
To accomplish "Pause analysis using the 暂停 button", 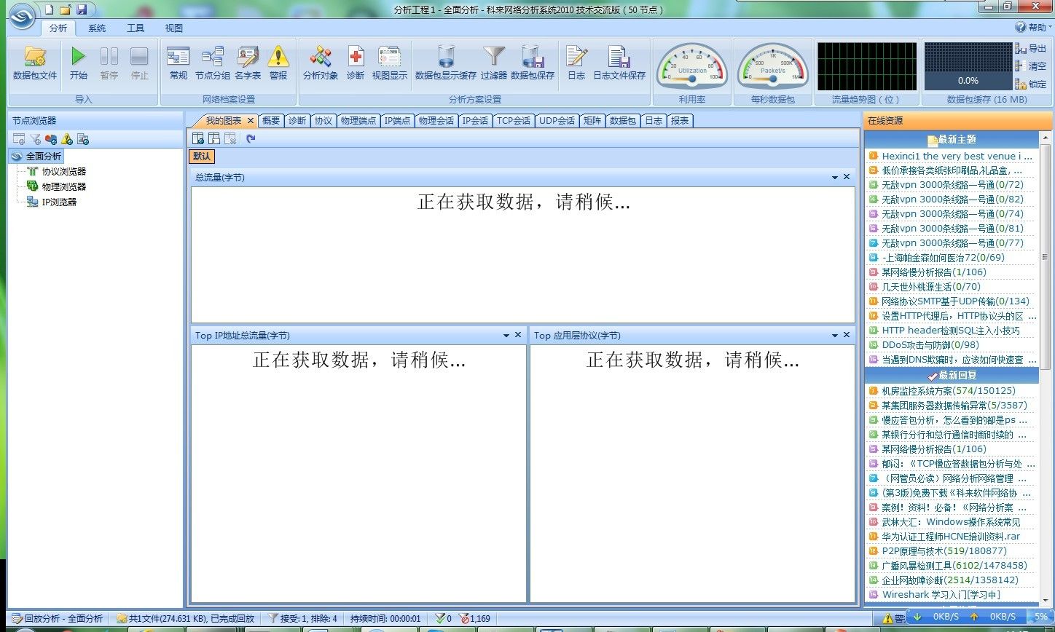I will tap(109, 63).
